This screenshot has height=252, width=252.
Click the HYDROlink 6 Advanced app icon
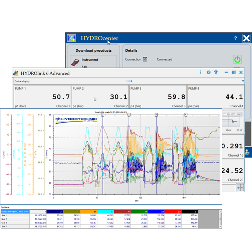pyautogui.click(x=15, y=73)
